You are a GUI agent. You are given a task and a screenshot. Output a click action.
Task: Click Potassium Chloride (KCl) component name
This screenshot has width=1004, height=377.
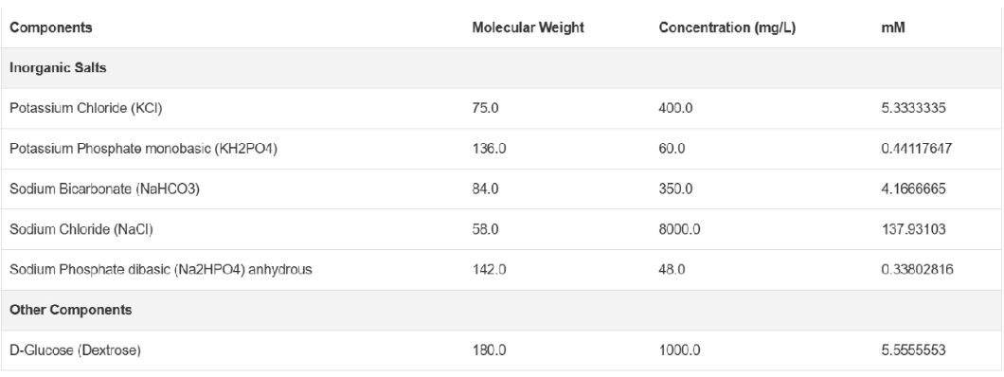(x=86, y=108)
